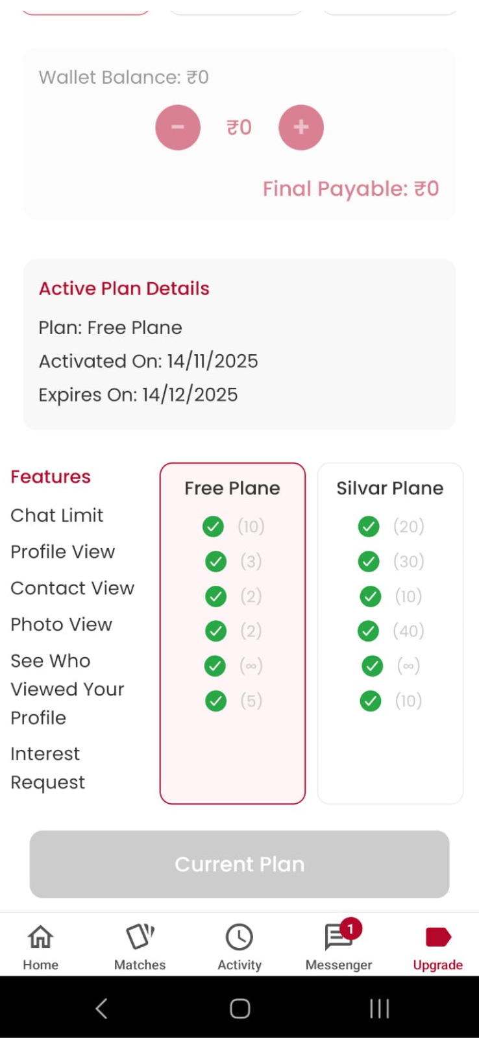Tap the Home icon in bottom navigation
The image size is (479, 1038).
tap(40, 937)
